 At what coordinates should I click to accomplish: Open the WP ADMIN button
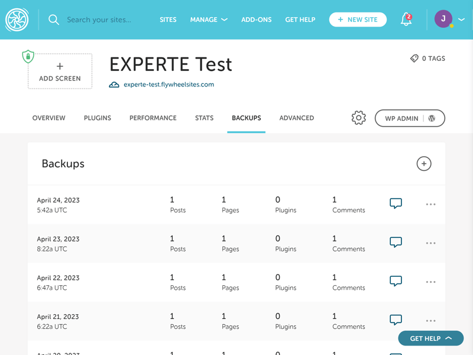410,118
